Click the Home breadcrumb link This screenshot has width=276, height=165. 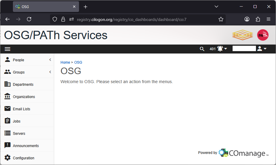click(65, 62)
